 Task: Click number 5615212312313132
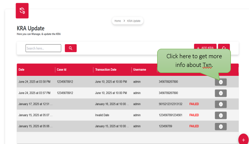170,104
